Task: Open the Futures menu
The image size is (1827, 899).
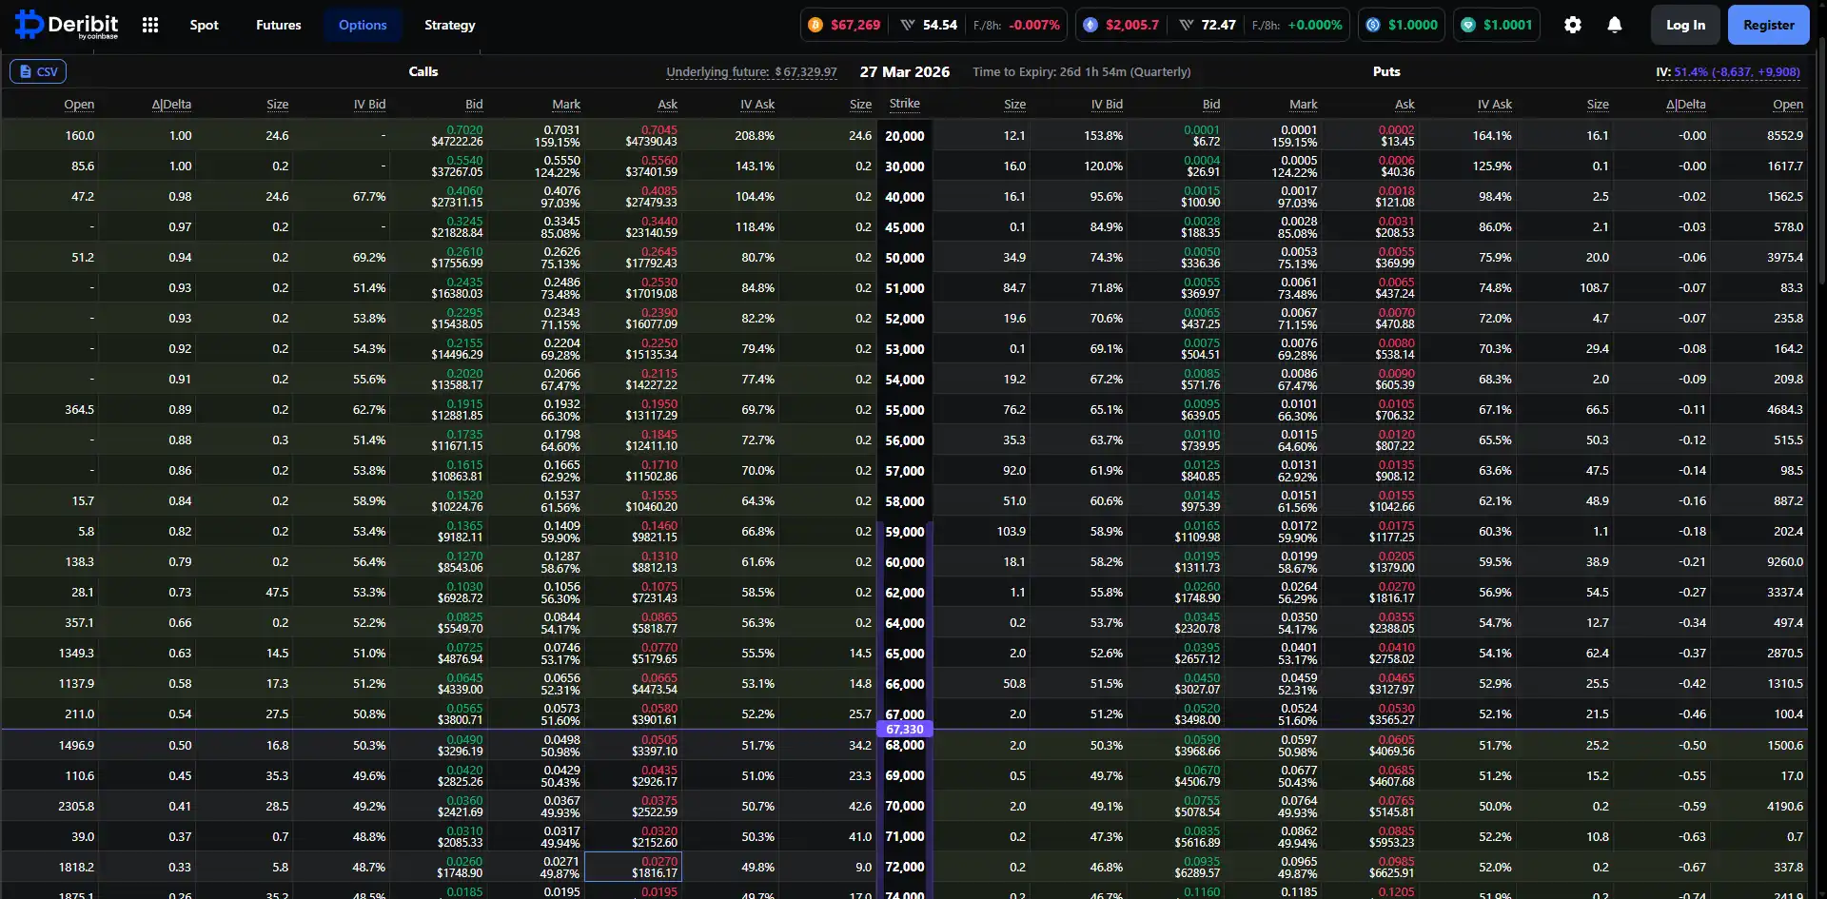Action: (278, 26)
